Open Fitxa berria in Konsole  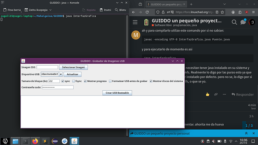click(12, 10)
